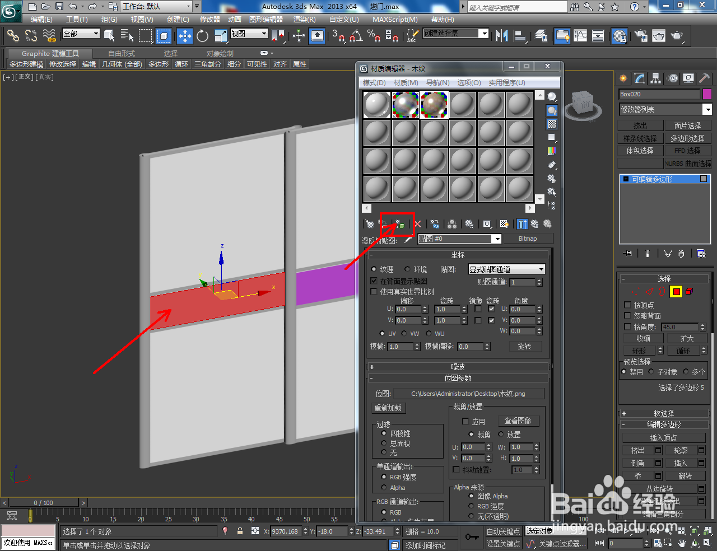The width and height of the screenshot is (717, 551).
Task: Click Show Shaded Material in Viewport icon
Action: 504,224
